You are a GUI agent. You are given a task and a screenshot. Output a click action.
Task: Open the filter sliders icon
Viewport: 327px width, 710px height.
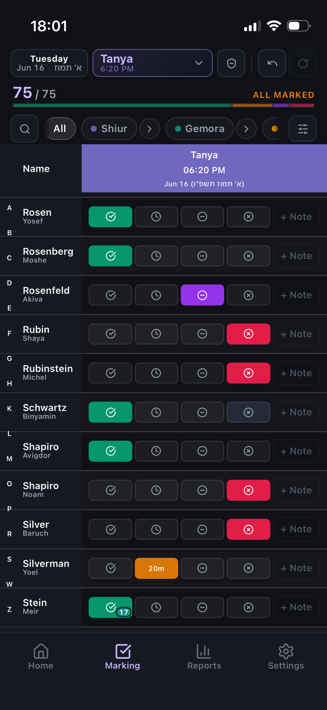pyautogui.click(x=303, y=129)
